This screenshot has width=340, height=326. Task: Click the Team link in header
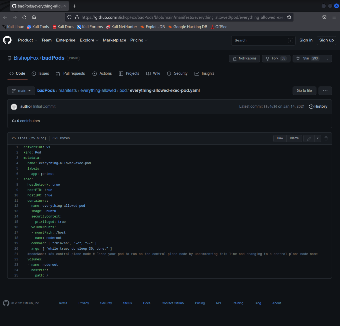point(46,40)
